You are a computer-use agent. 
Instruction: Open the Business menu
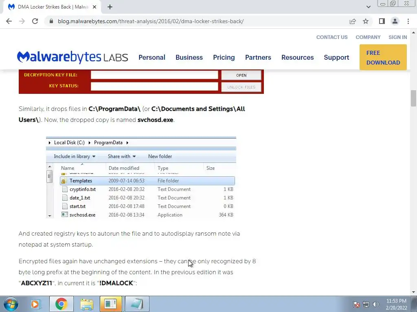pos(189,57)
